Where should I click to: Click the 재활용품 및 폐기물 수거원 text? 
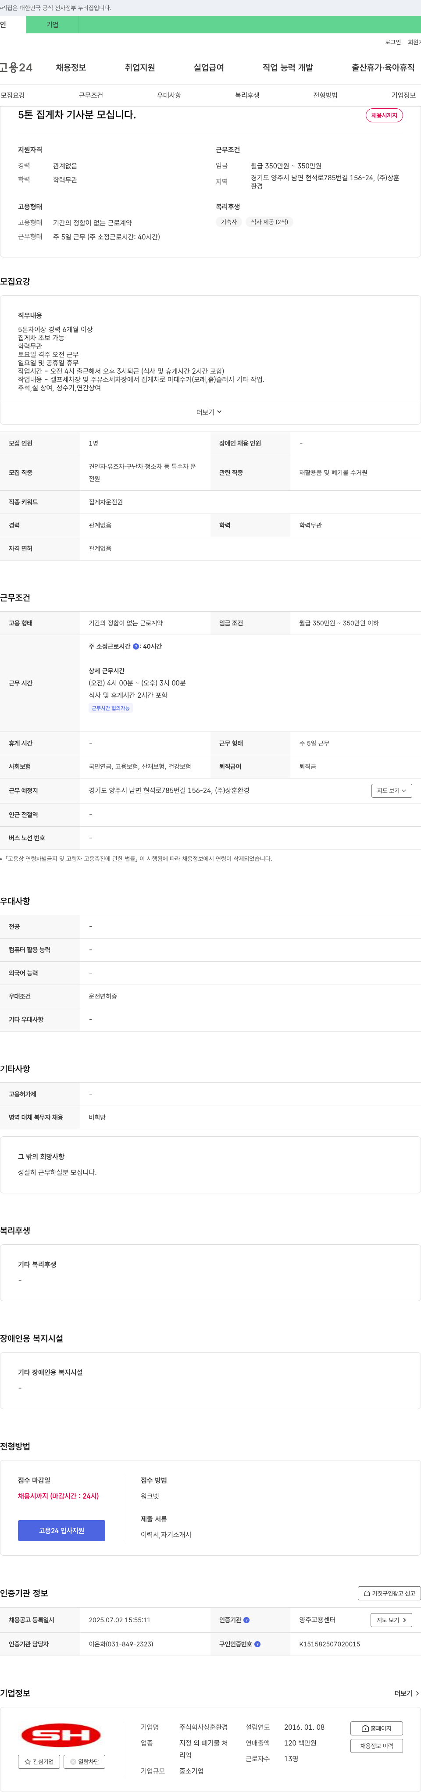pos(333,473)
